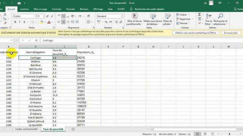Open the XLSTAT tab
243x136 pixels.
pos(121,9)
